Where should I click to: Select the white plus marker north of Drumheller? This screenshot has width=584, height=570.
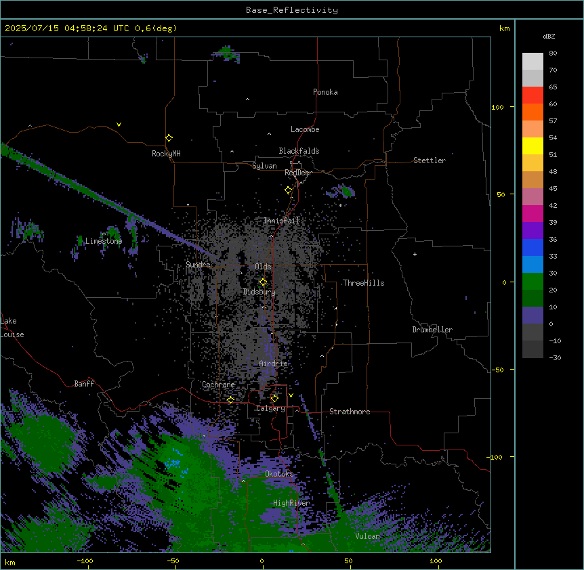tap(415, 254)
